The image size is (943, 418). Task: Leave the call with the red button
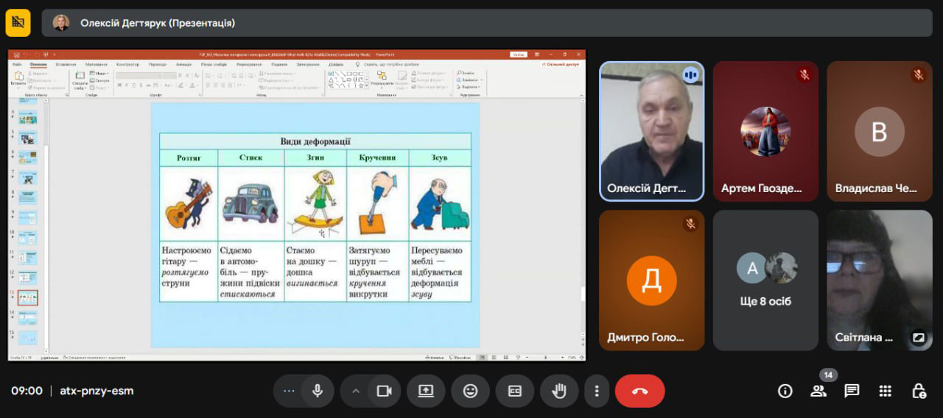click(x=639, y=391)
